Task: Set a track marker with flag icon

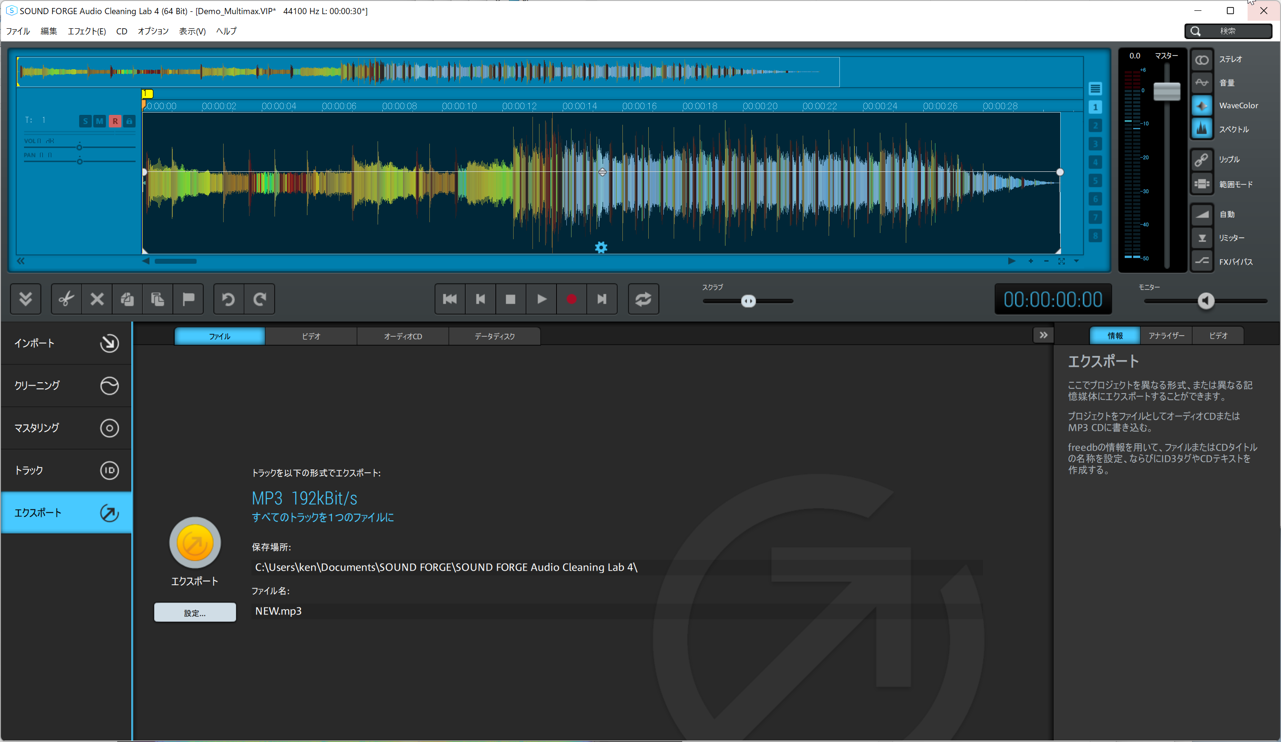Action: (188, 299)
